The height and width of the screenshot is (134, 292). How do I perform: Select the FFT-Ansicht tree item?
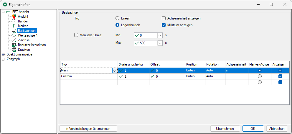click(21, 12)
